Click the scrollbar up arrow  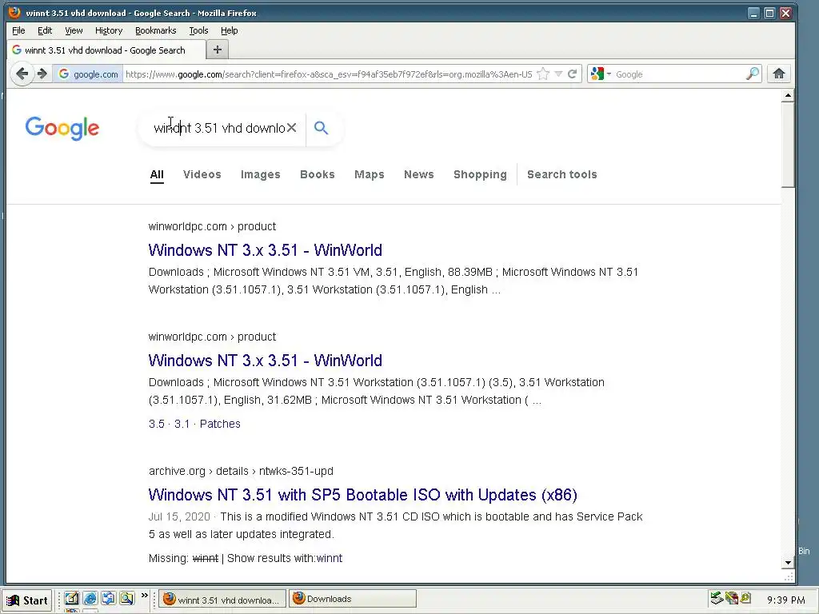tap(788, 96)
